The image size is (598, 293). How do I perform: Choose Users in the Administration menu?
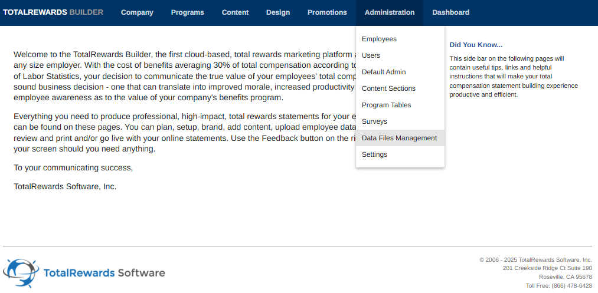tap(400, 55)
